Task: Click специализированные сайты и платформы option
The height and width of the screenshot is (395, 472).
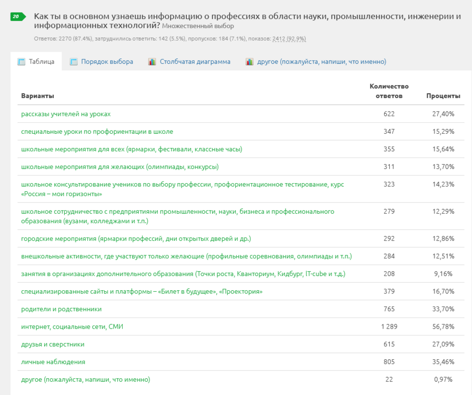Action: [x=142, y=292]
